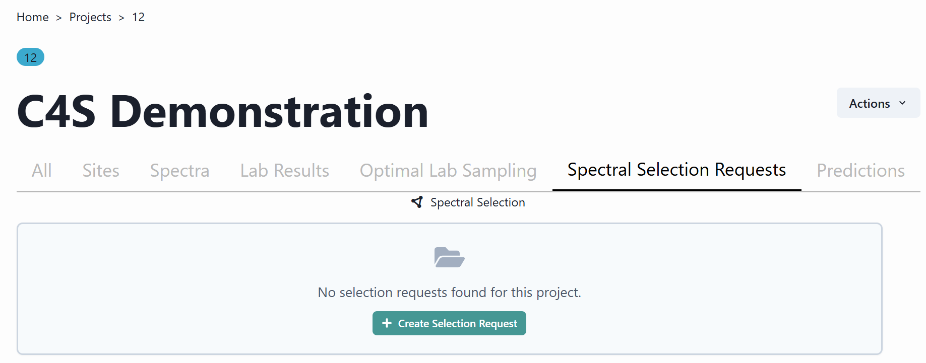926x363 pixels.
Task: Open the Sites tab
Action: coord(101,171)
